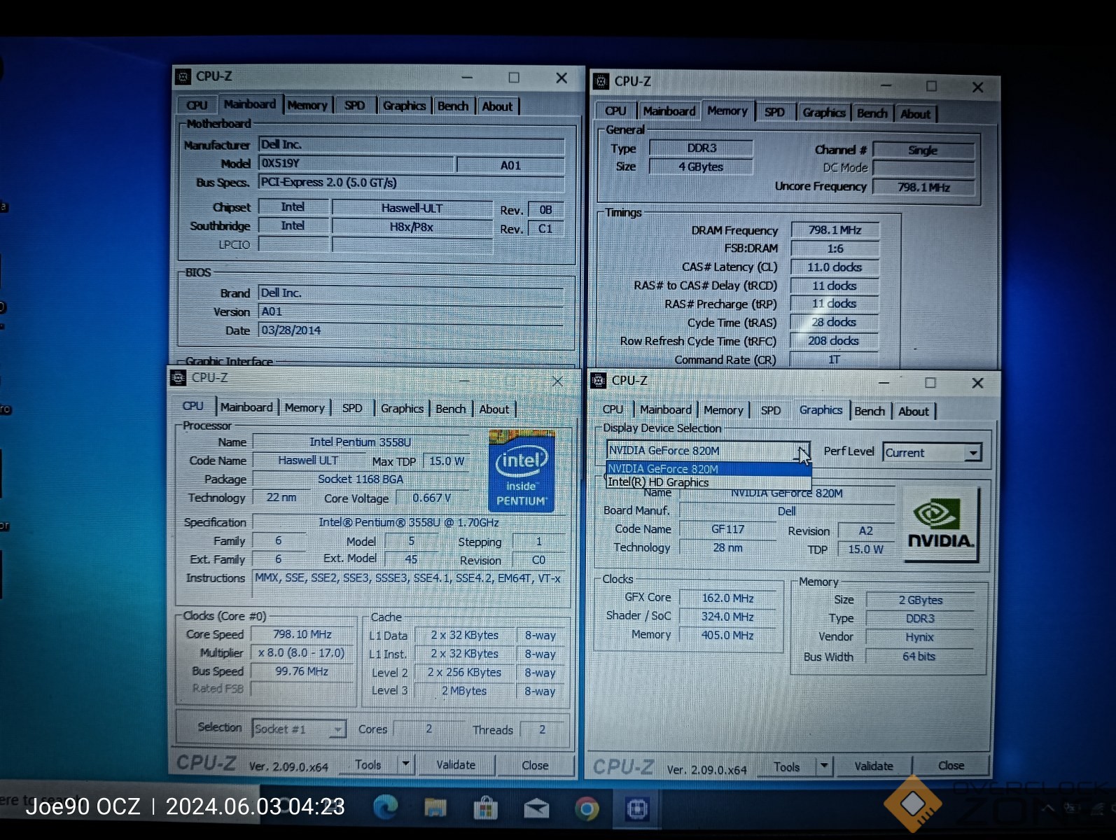Screen dimensions: 1116x840
Task: Open Bench tab in Mainboard window
Action: pyautogui.click(x=453, y=106)
